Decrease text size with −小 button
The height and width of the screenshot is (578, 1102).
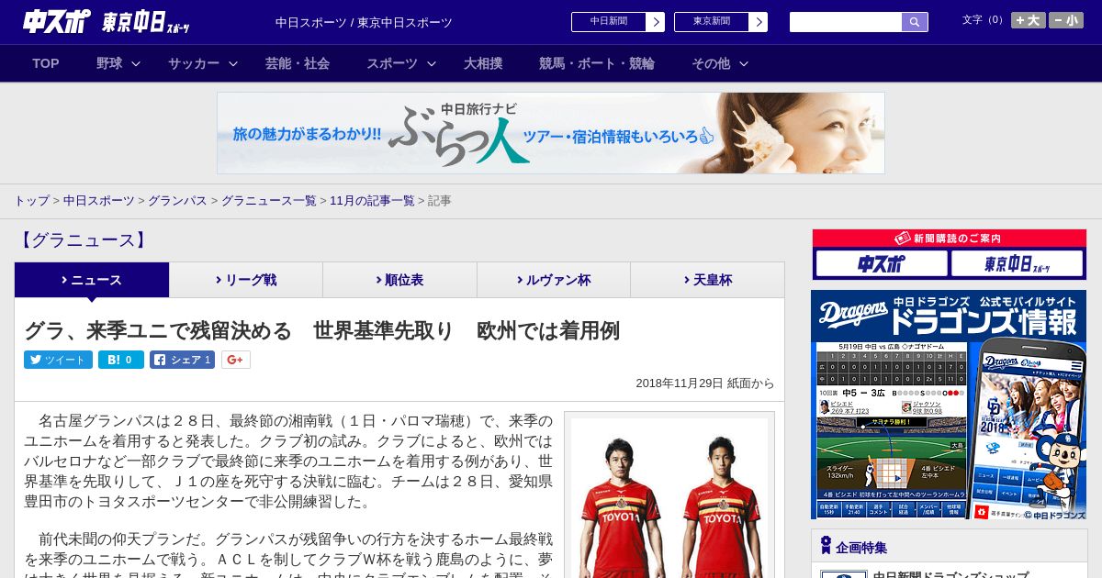1066,20
